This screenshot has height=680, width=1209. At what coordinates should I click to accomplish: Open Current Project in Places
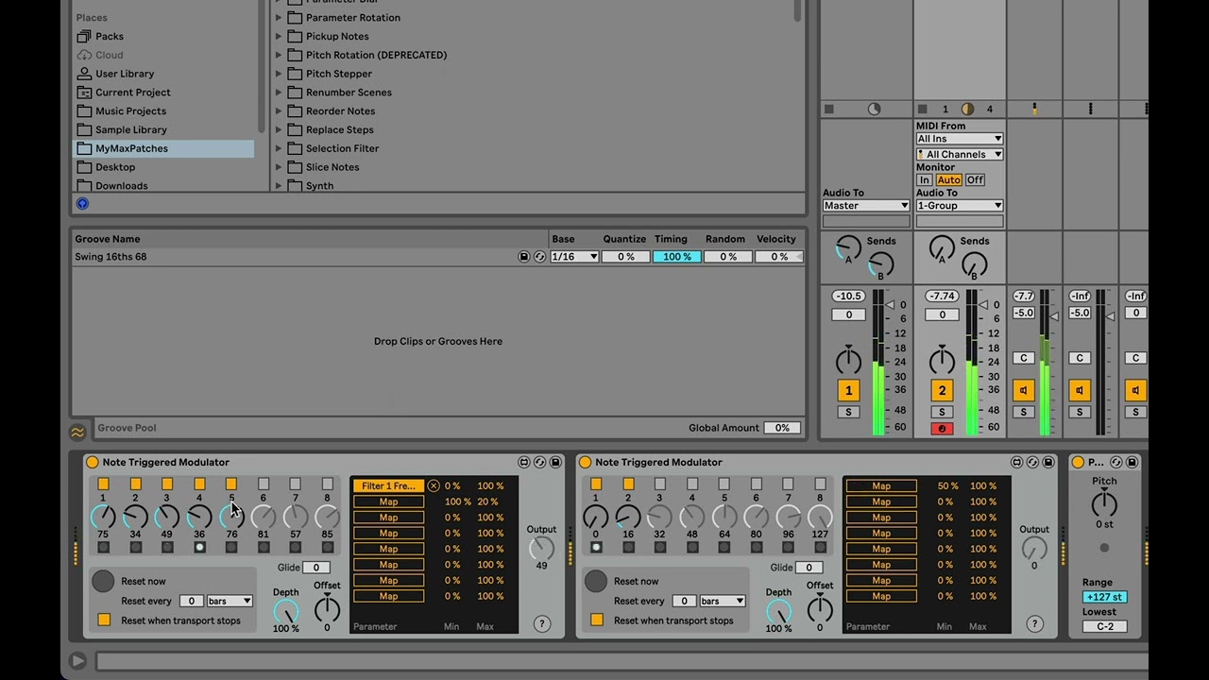[x=132, y=93]
